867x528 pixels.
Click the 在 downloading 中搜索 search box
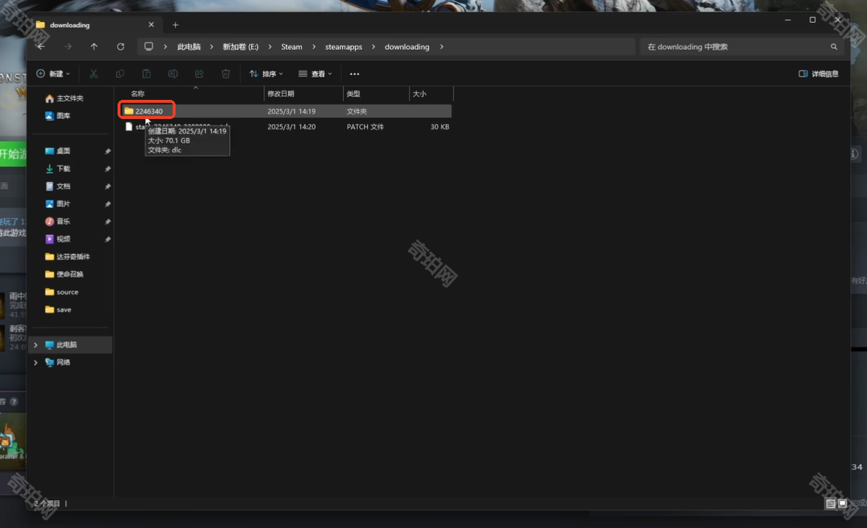[x=735, y=47]
